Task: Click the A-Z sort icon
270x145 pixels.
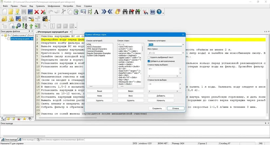Action: pyautogui.click(x=25, y=26)
